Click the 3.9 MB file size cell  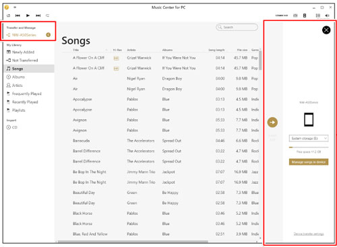pyautogui.click(x=241, y=234)
